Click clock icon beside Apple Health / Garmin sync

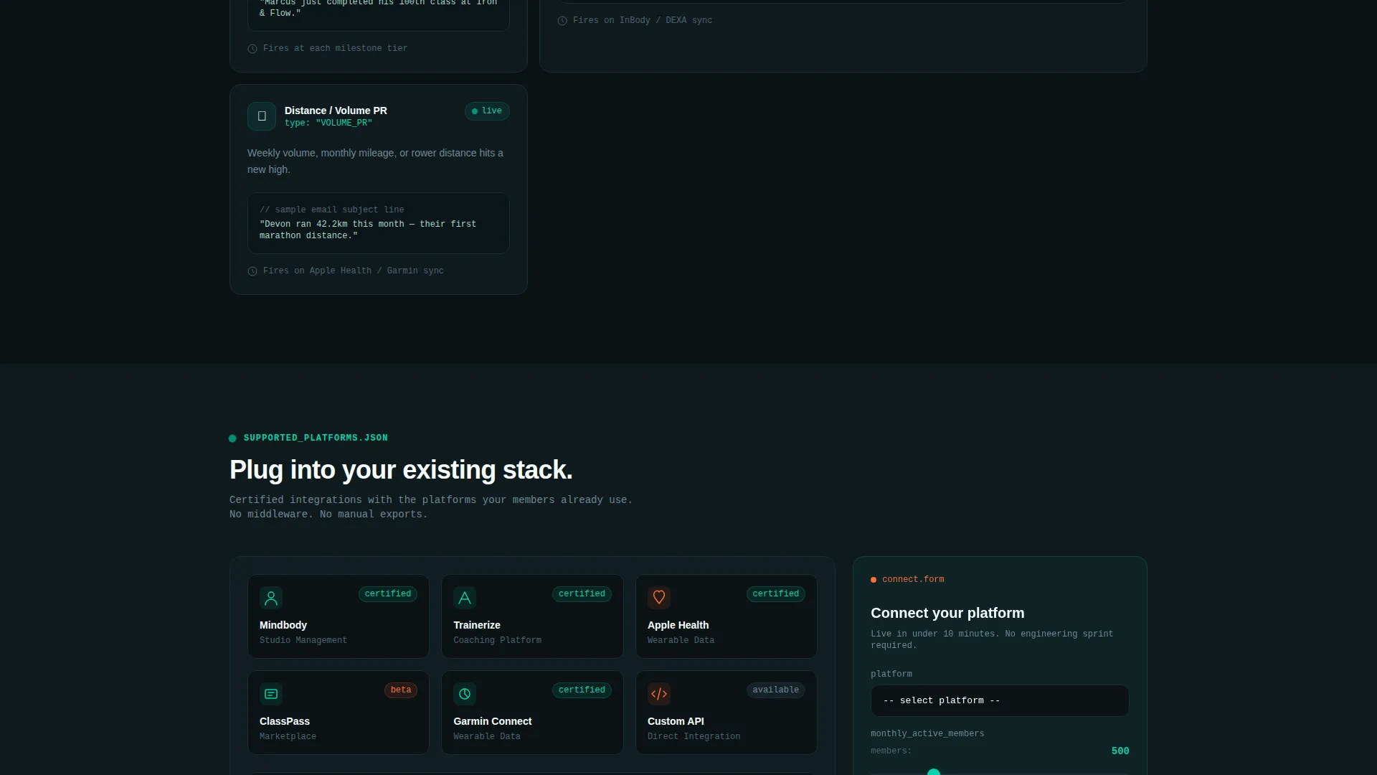click(252, 271)
